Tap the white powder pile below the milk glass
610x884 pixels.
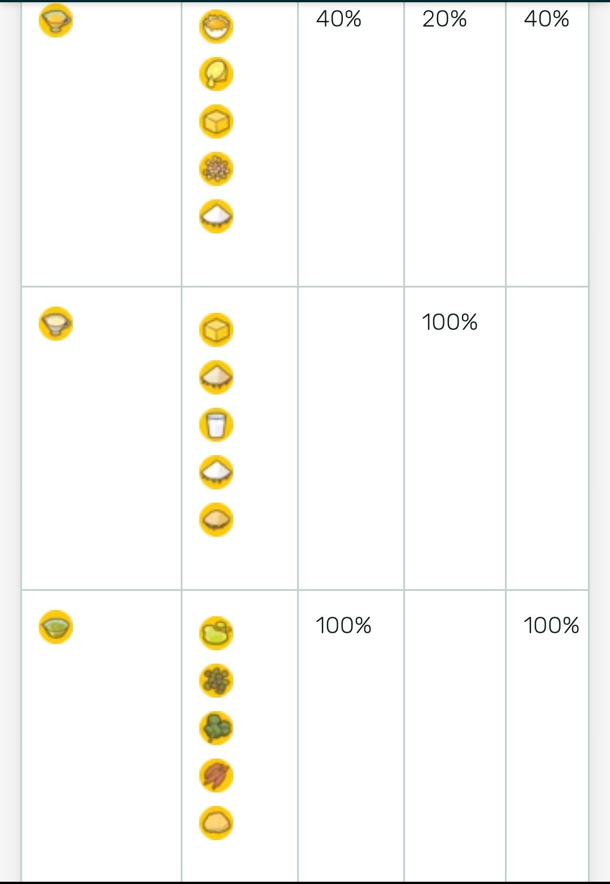[216, 472]
